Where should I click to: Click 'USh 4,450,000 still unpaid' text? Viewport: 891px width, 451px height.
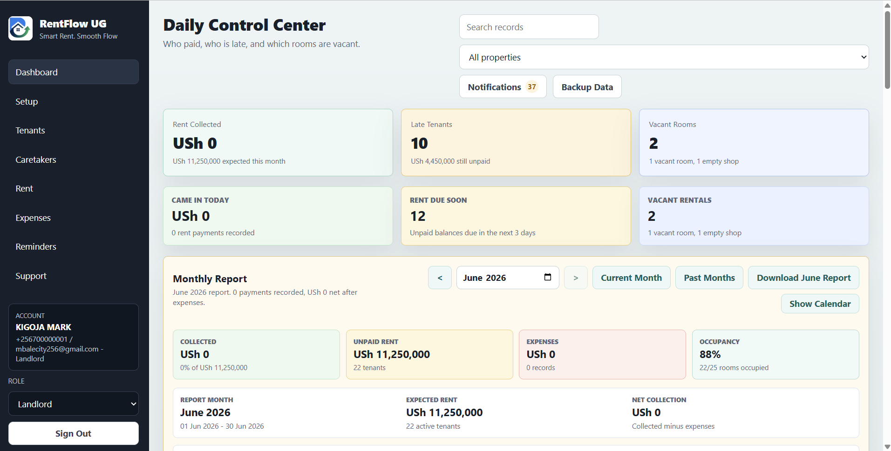pos(450,161)
